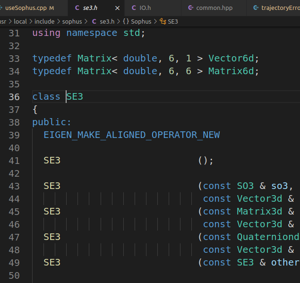Click 'Vector3d' on line 48

tap(259, 250)
